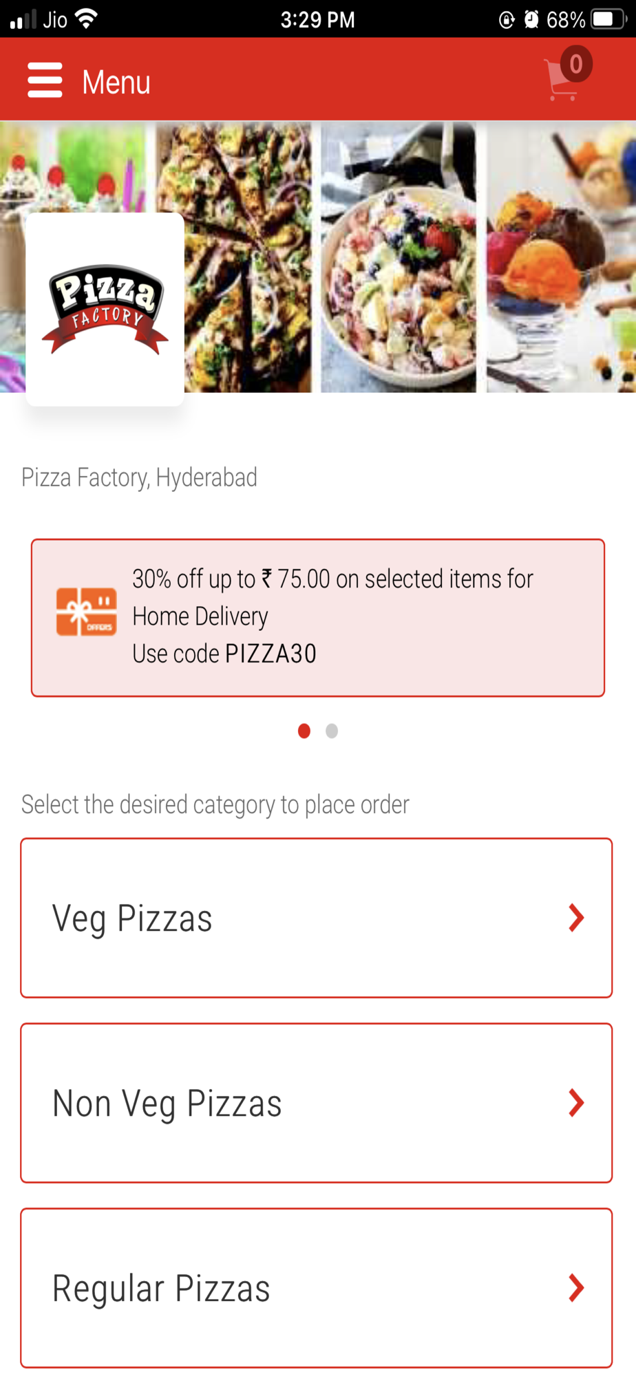Viewport: 636px width, 1376px height.
Task: Open the shopping cart icon
Action: click(561, 82)
